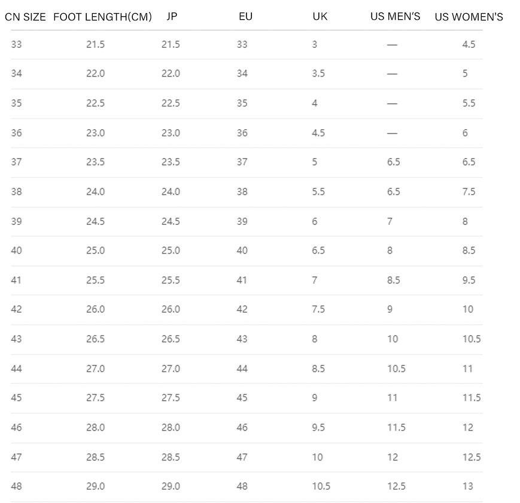Select the EU column header
The image size is (520, 503).
[x=245, y=16]
